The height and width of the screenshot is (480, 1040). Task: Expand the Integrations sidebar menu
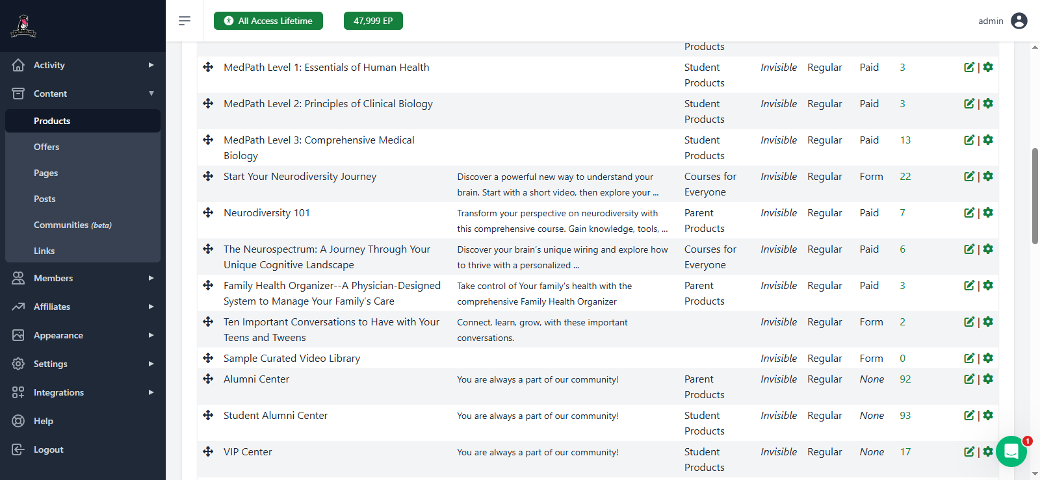pos(83,392)
